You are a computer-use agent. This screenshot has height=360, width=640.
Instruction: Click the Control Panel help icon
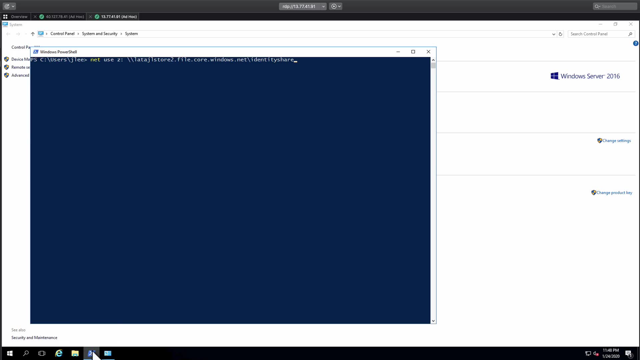click(635, 43)
